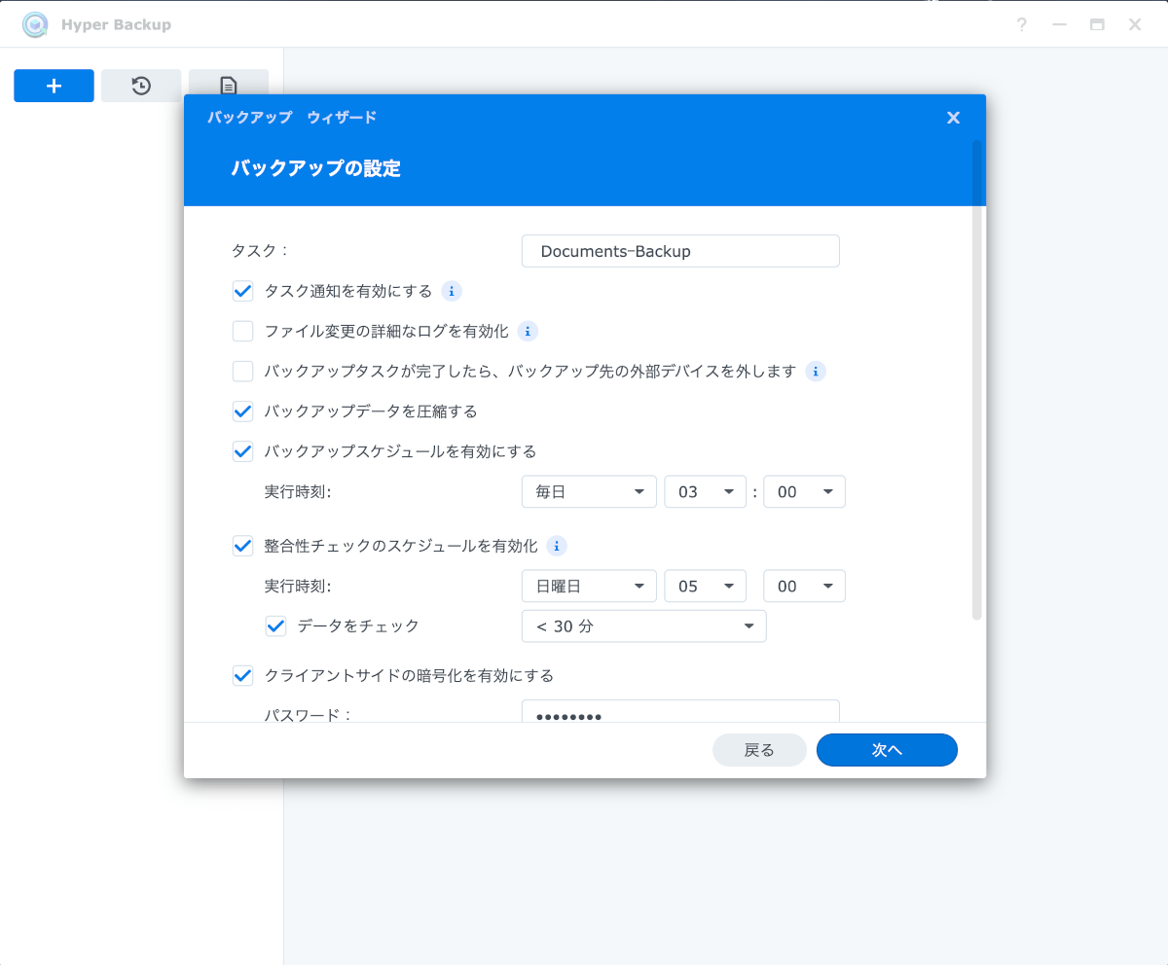Minimize the Hyper Backup window
This screenshot has height=965, width=1168.
[x=1060, y=24]
